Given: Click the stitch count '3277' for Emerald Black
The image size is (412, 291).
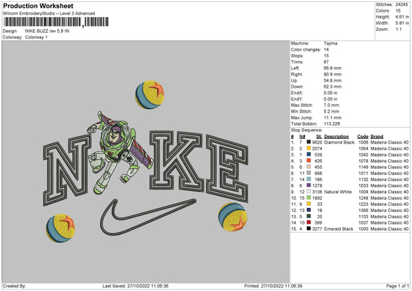Looking at the screenshot, I should click(317, 229).
